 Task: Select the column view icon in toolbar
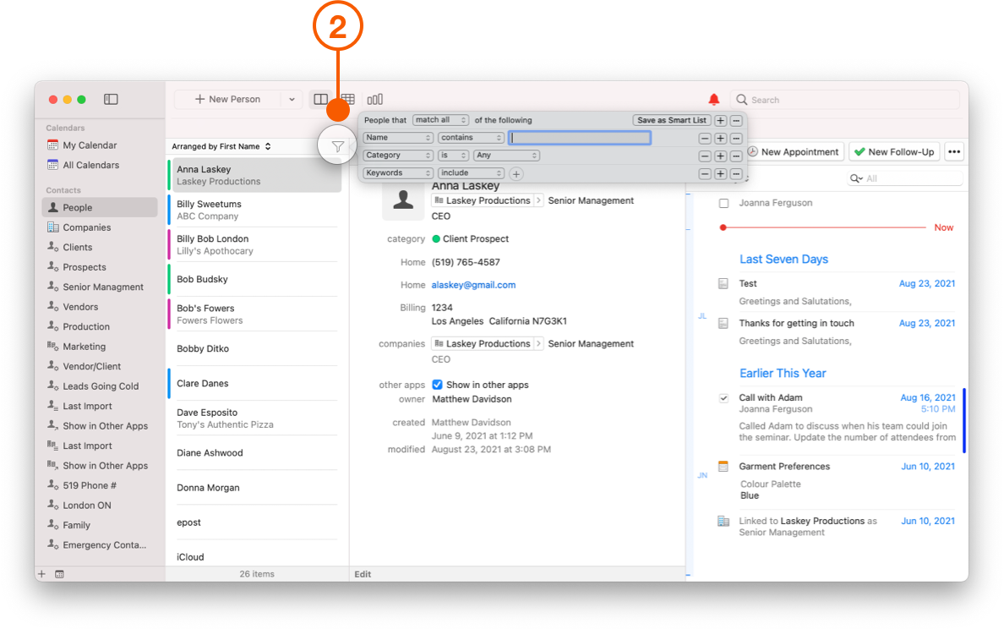tap(322, 98)
